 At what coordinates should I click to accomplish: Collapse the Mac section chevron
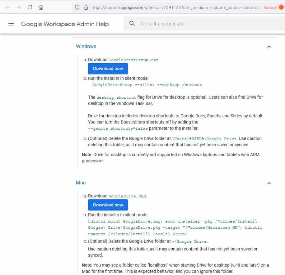tap(269, 183)
